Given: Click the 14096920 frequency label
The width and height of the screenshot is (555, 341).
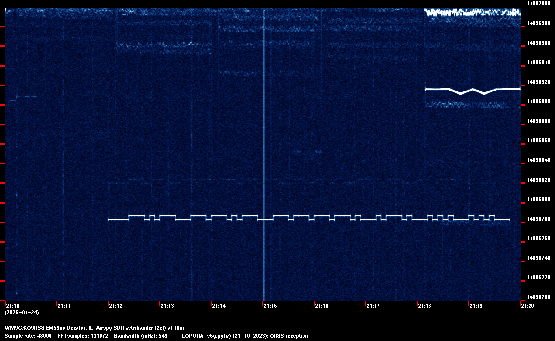Looking at the screenshot, I should [538, 82].
